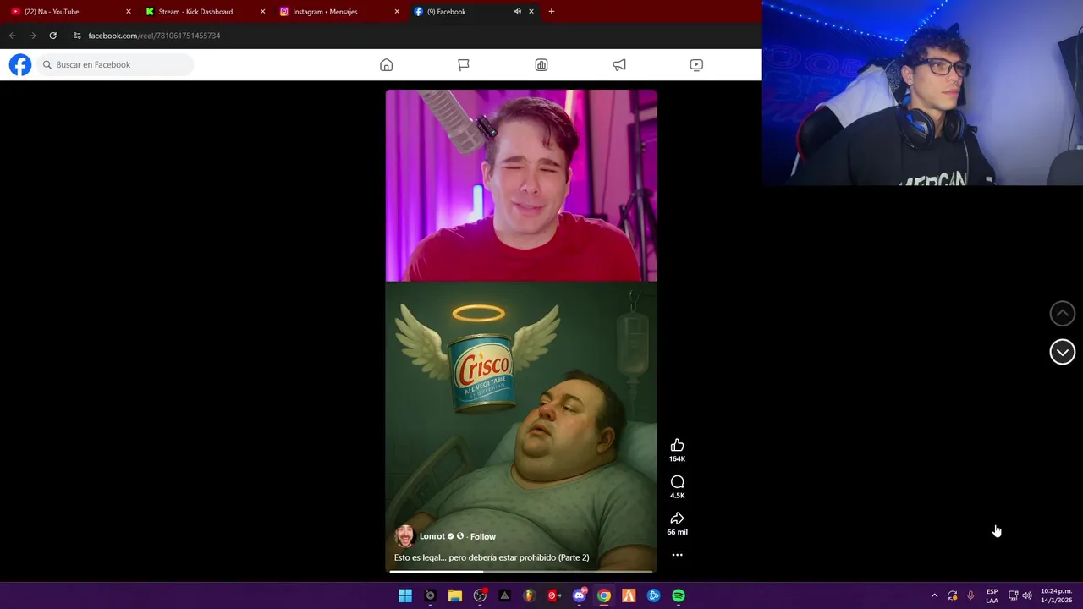1083x609 pixels.
Task: Open Spotify from the taskbar
Action: click(x=679, y=595)
